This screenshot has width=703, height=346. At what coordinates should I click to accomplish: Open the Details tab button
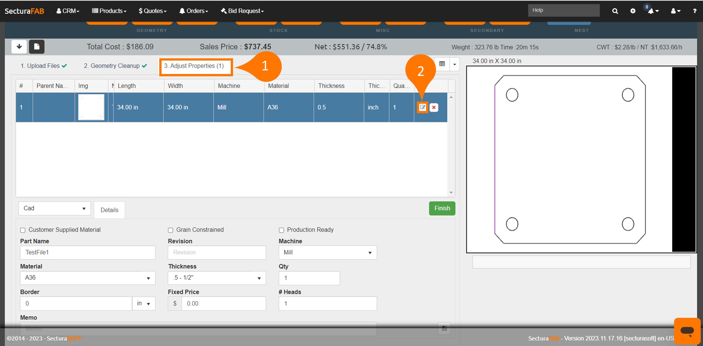coord(109,210)
